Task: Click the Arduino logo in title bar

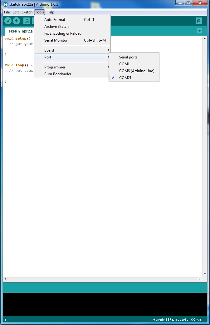Action: click(x=5, y=4)
